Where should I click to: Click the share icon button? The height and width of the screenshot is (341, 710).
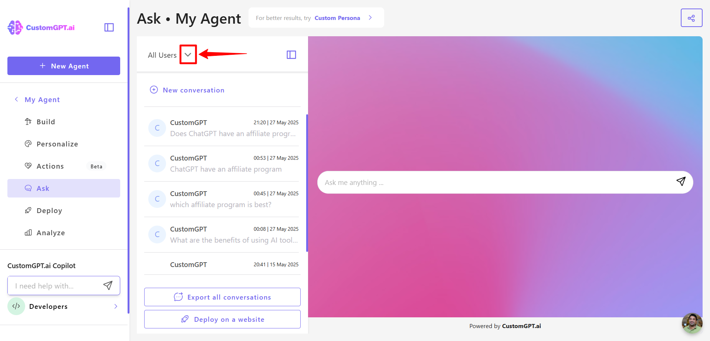692,18
